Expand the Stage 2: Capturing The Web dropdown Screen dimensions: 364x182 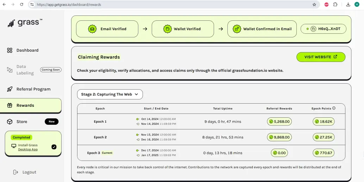point(110,94)
